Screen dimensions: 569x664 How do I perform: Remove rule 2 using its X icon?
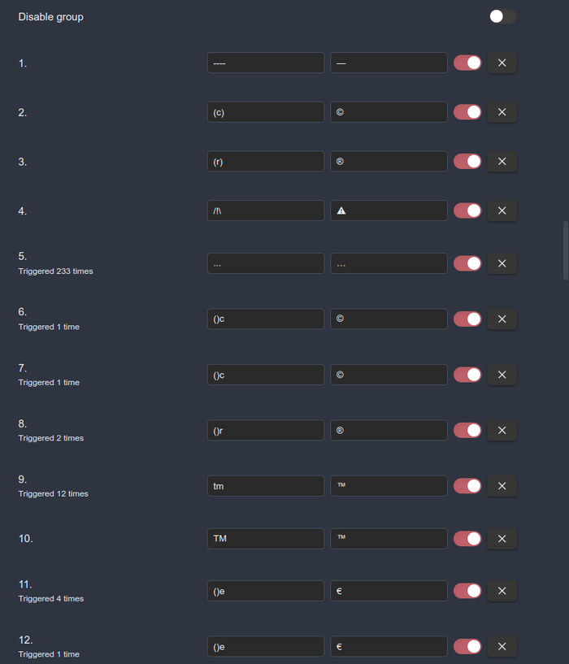point(502,112)
